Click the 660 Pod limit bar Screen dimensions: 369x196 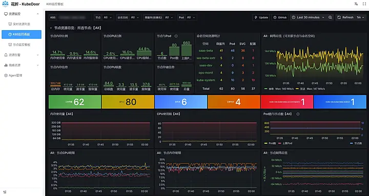click(x=187, y=49)
